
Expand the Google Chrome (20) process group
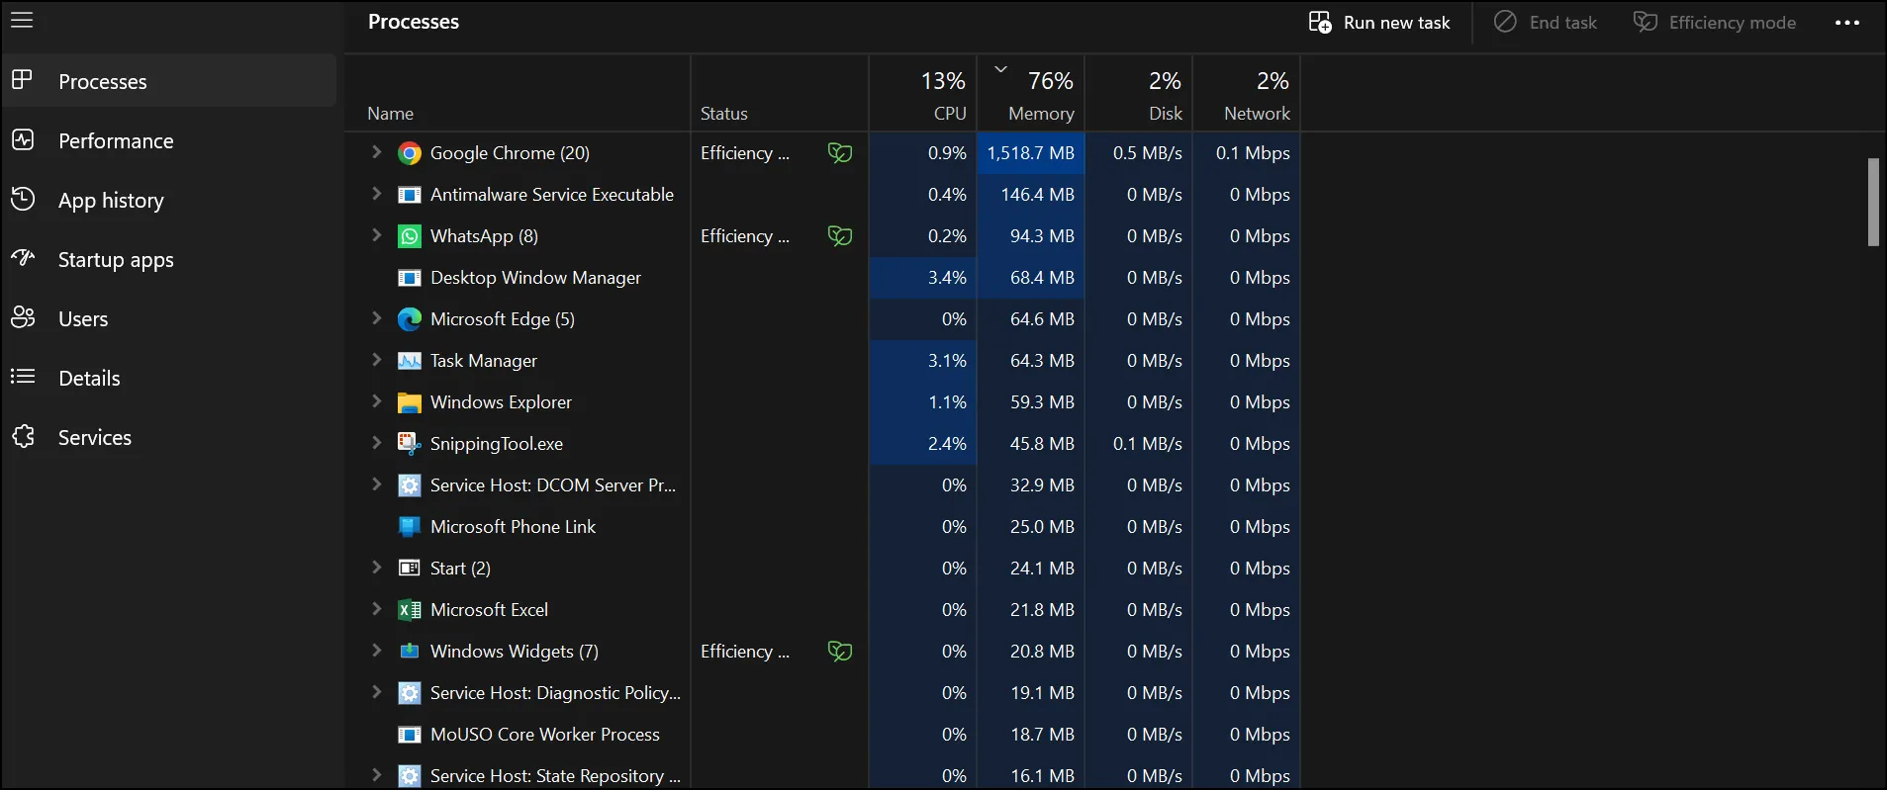point(376,152)
